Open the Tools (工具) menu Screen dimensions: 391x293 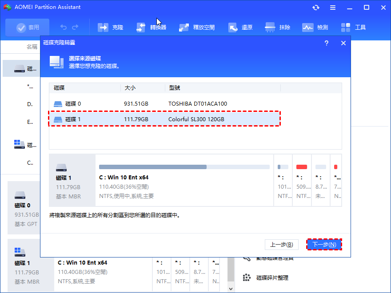[x=353, y=28]
